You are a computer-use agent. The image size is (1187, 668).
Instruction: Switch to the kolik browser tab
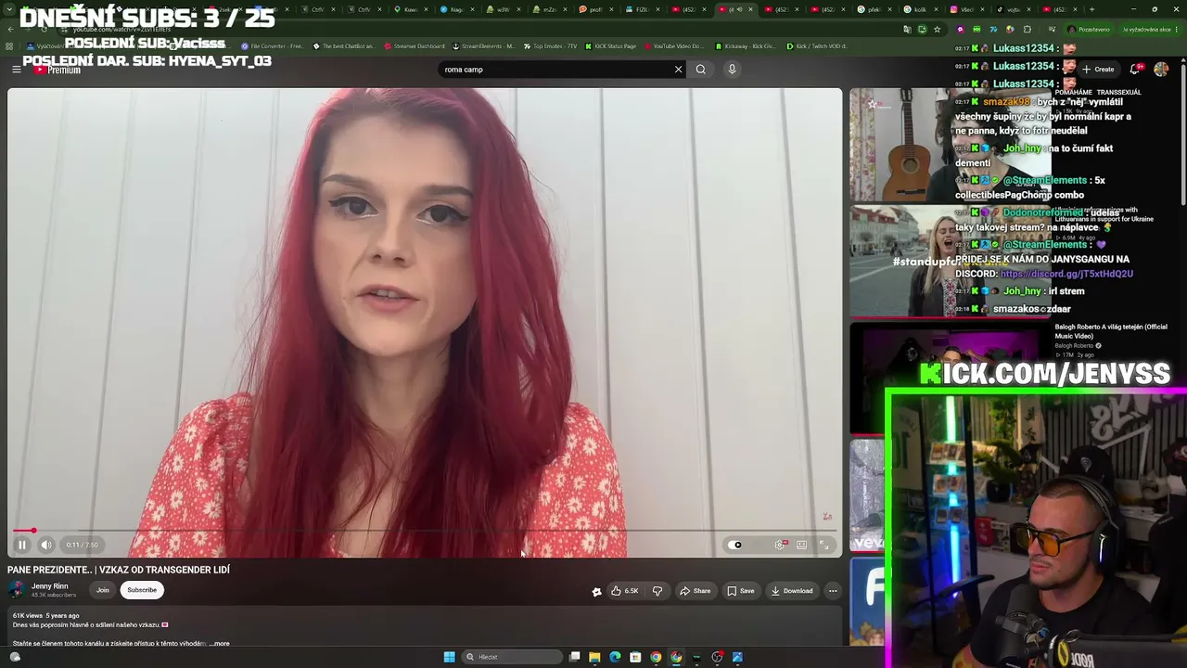click(x=918, y=9)
